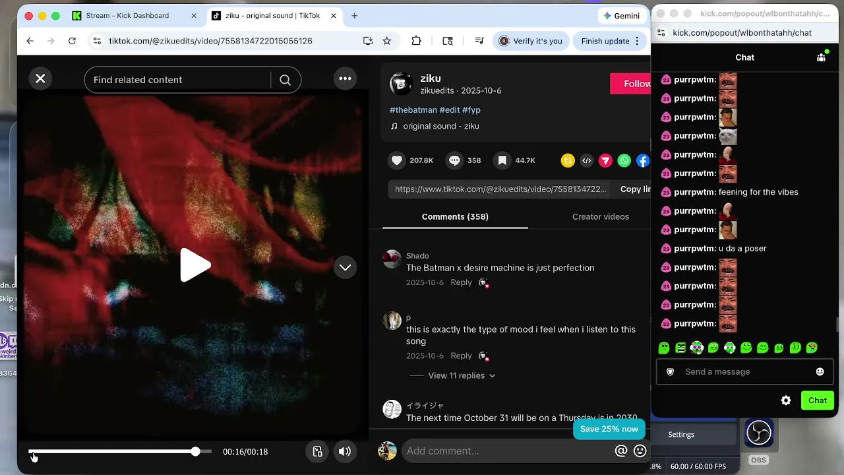844x475 pixels.
Task: Follow the ziku account
Action: (631, 84)
